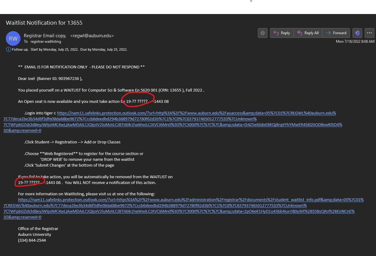Click the received date Mon 7/18/2022
The width and height of the screenshot is (376, 256).
355,41
